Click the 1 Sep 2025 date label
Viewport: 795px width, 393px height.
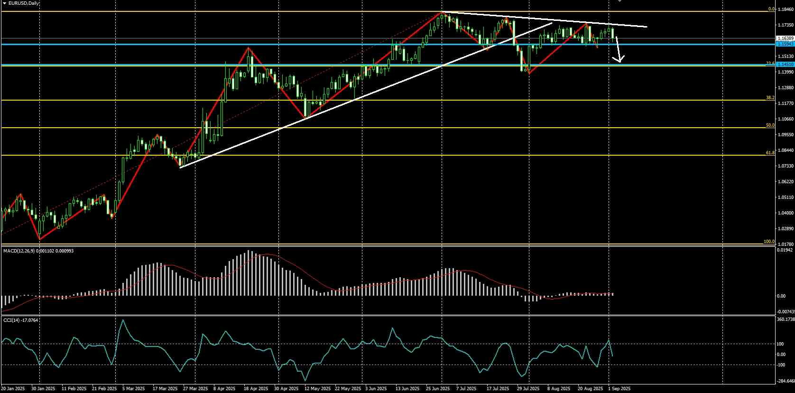[619, 389]
